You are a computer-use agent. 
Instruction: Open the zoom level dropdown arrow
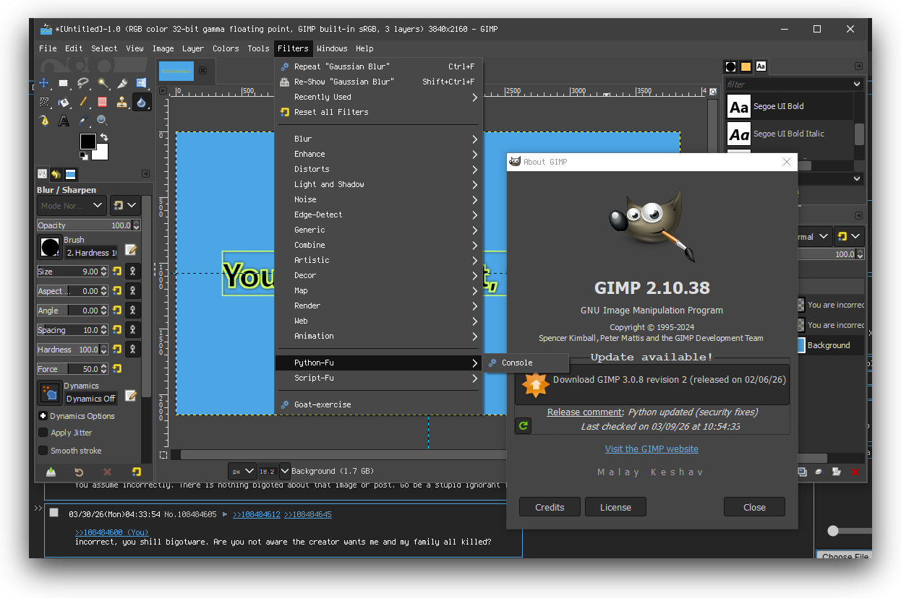[x=285, y=471]
